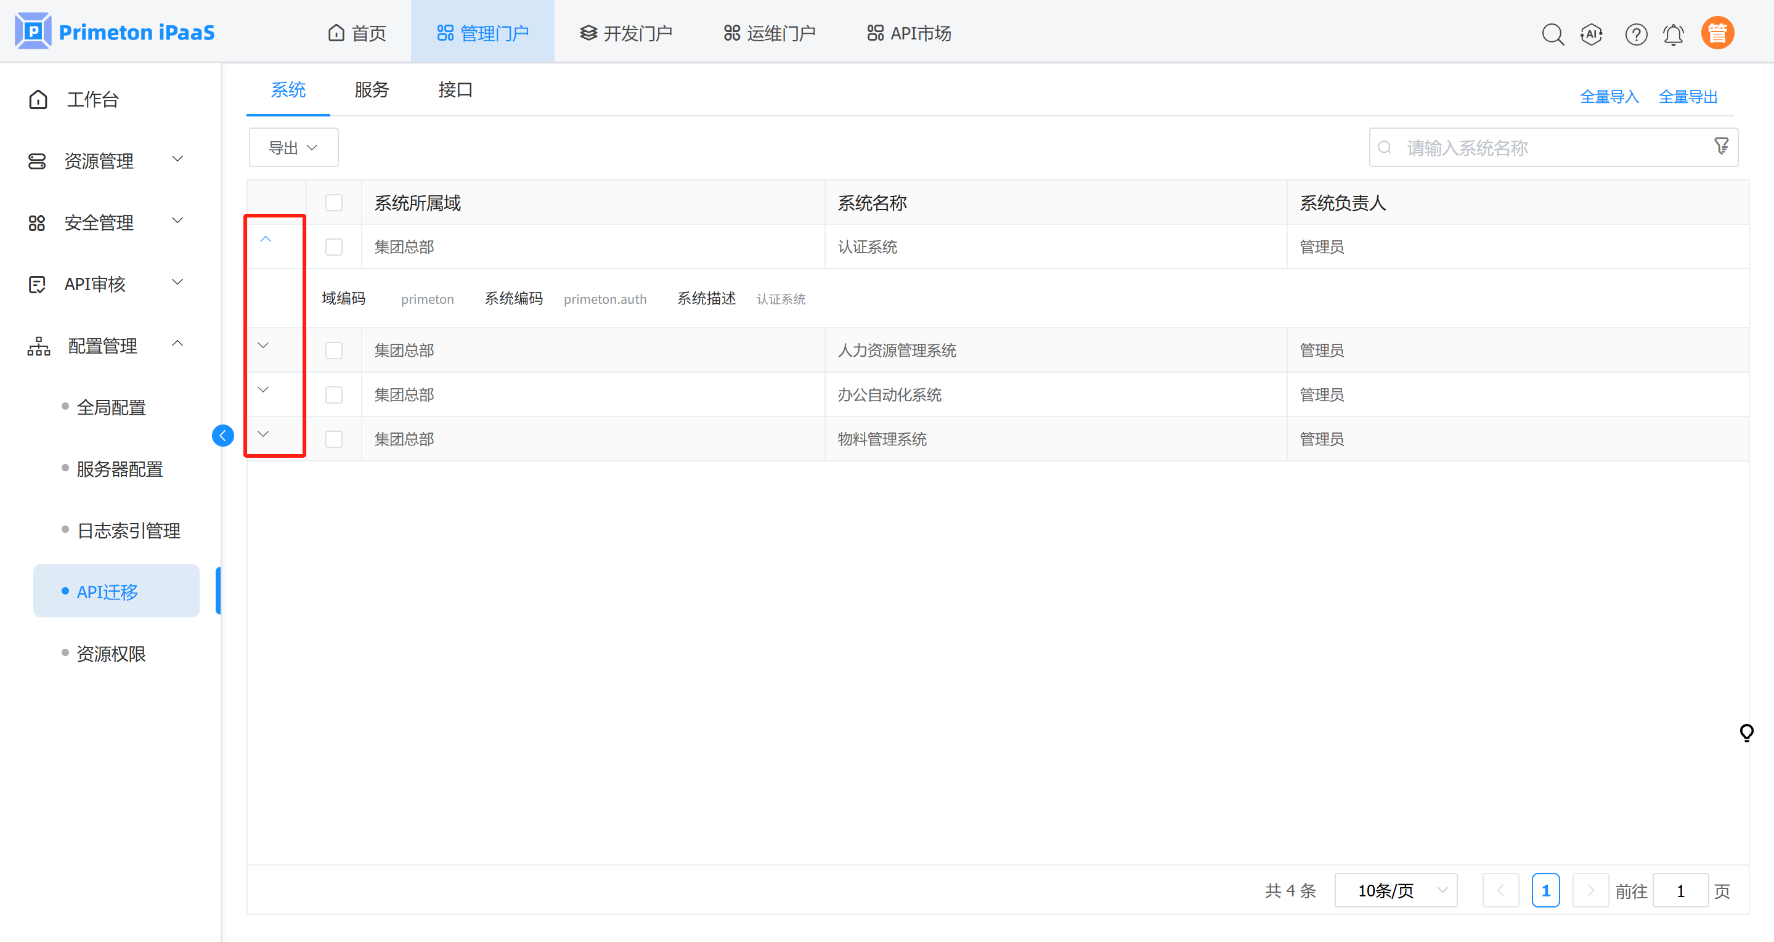Screen dimensions: 1774x942
Task: Click the lightbulb icon at right edge
Action: [1746, 732]
